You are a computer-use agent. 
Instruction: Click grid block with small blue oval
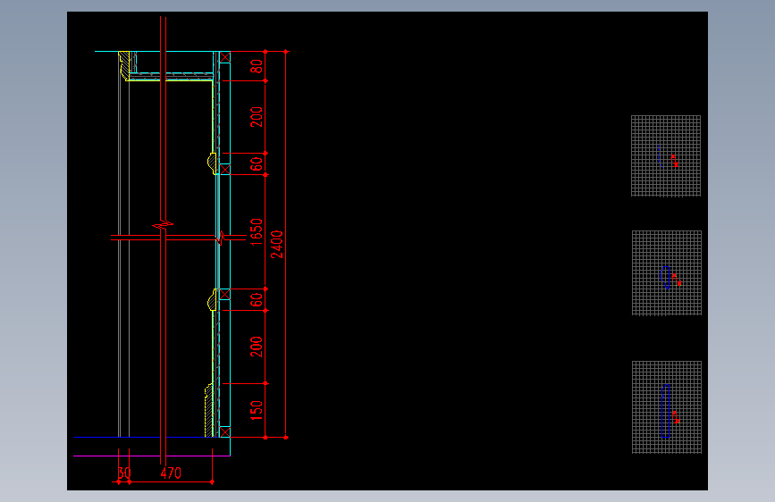pyautogui.click(x=666, y=272)
